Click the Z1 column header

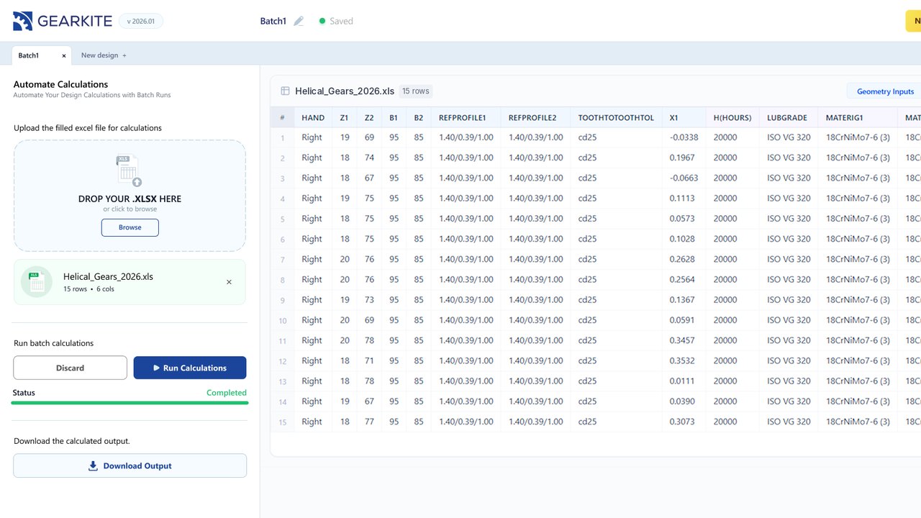coord(344,117)
